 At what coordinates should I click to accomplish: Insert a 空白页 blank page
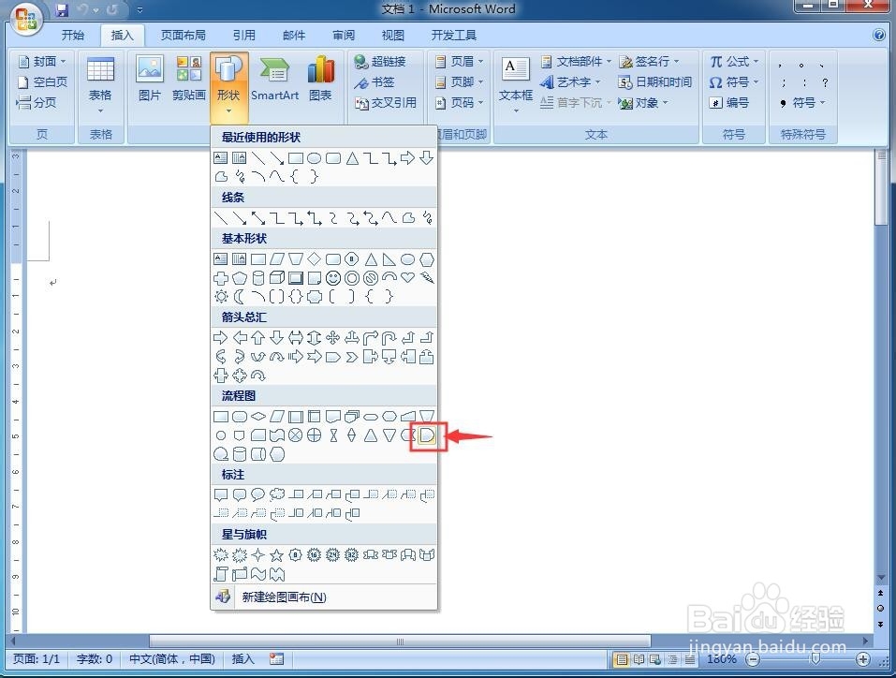(43, 81)
